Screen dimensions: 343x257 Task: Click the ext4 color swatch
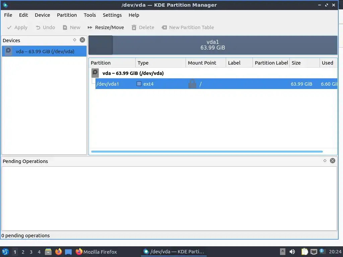tap(139, 84)
